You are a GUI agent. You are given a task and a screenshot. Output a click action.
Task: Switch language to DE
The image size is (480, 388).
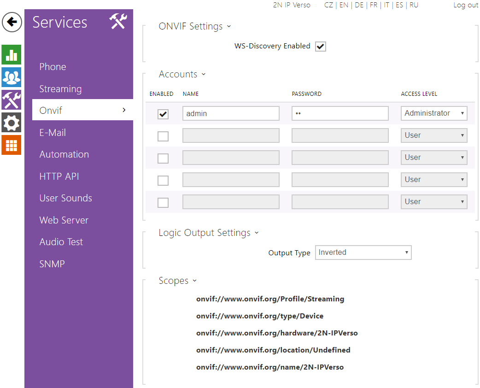coord(359,5)
